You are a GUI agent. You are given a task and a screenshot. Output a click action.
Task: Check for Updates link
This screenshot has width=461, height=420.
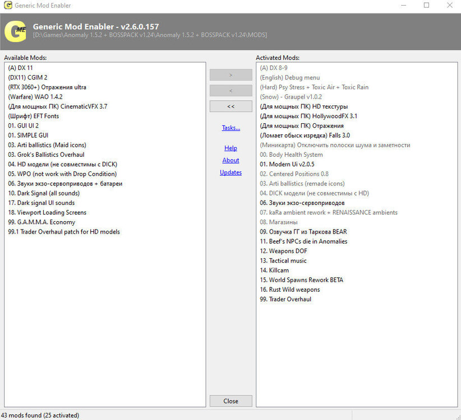[231, 172]
